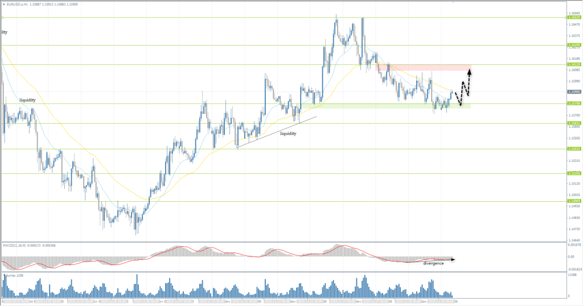The height and width of the screenshot is (306, 583).
Task: Click the 1.16129 price level label
Action: click(573, 65)
